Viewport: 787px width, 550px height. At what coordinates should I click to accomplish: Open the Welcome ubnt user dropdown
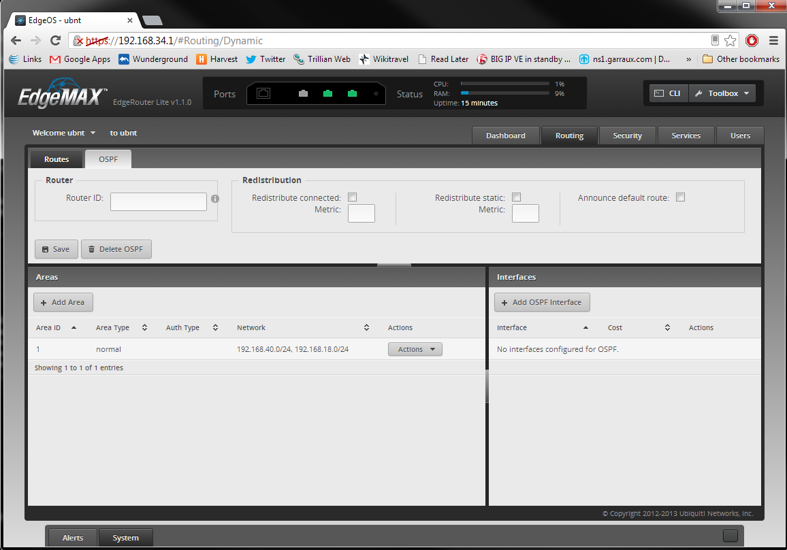[64, 133]
